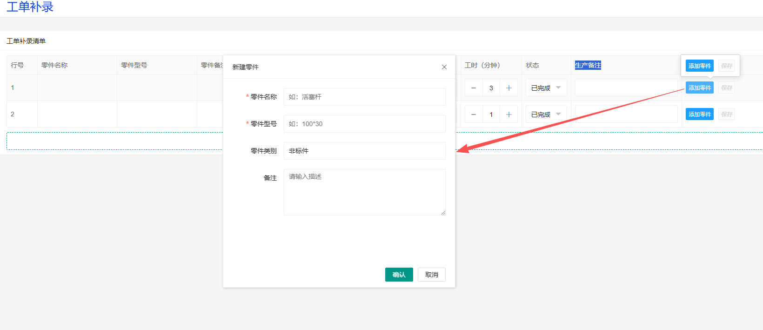
Task: Open the 已完成 status dropdown in row 2
Action: [546, 114]
